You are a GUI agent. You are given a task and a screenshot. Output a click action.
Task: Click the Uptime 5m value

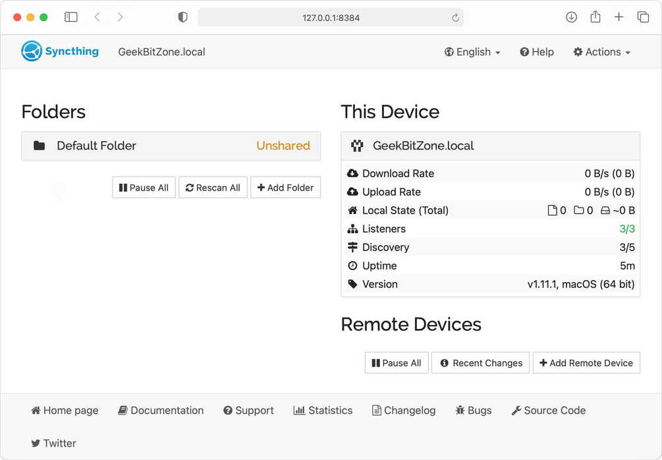tap(627, 266)
